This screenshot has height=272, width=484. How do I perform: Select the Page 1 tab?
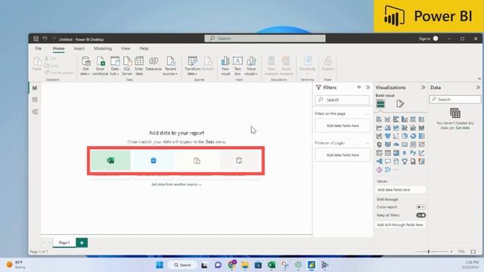click(x=64, y=243)
